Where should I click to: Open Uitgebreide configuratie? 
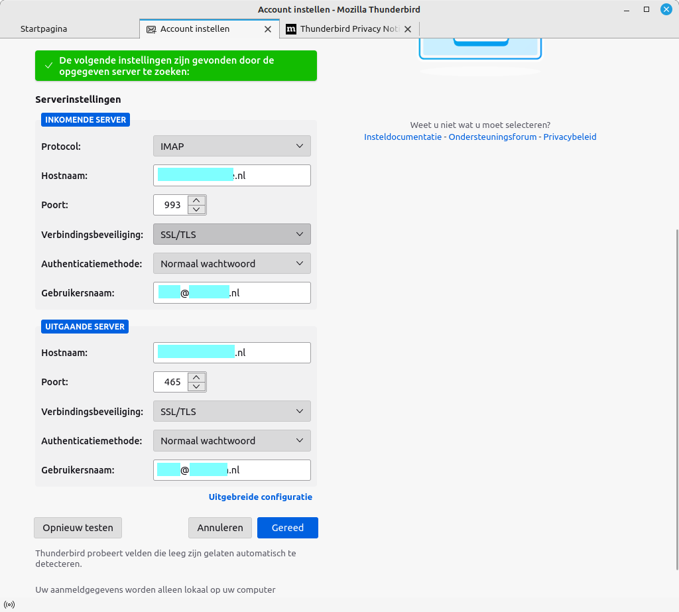click(x=260, y=497)
